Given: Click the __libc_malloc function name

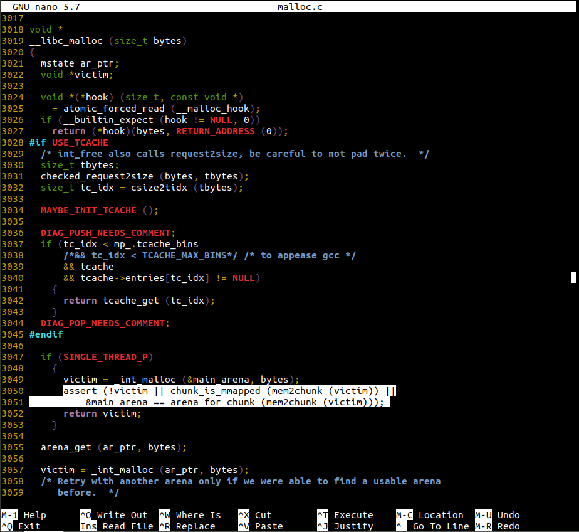Looking at the screenshot, I should tap(66, 41).
